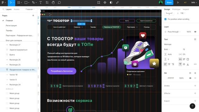Switch to the Assets tab
This screenshot has height=112, width=199.
(x=16, y=9)
